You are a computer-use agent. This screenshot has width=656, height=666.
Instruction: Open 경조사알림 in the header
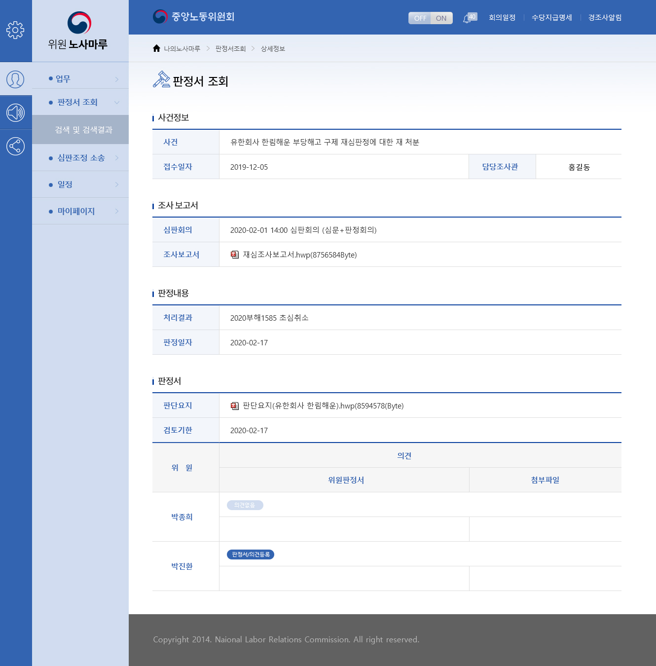coord(605,18)
